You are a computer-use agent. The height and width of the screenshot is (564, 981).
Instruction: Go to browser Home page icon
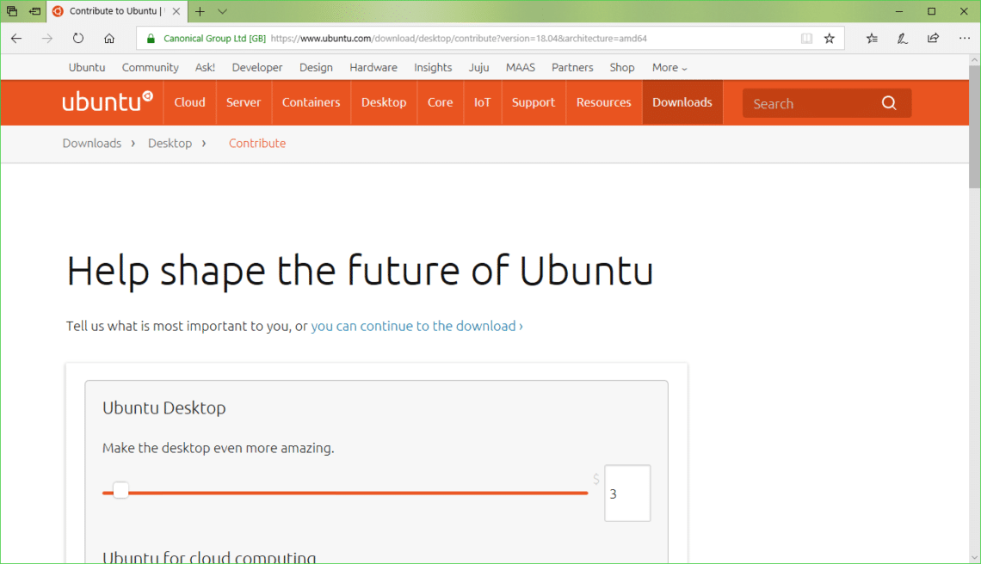click(109, 39)
